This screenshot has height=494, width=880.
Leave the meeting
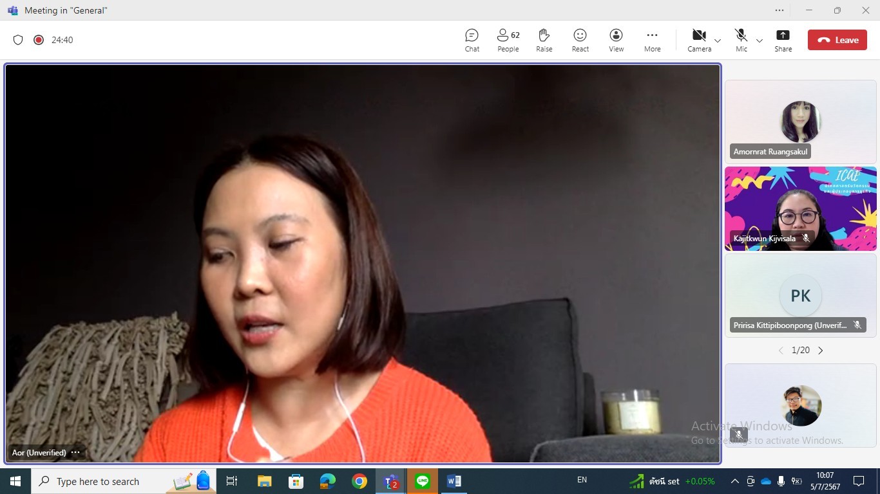point(837,40)
